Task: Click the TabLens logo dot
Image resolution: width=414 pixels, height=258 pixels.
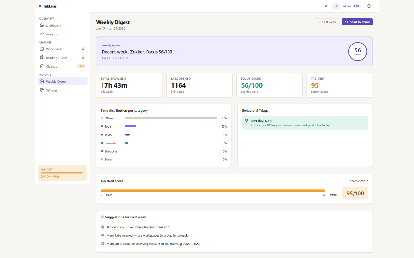Action: (x=40, y=6)
